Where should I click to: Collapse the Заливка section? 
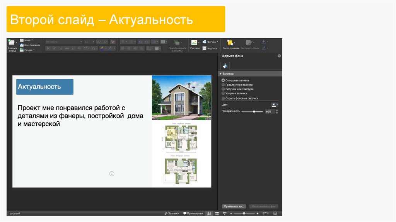(x=220, y=73)
